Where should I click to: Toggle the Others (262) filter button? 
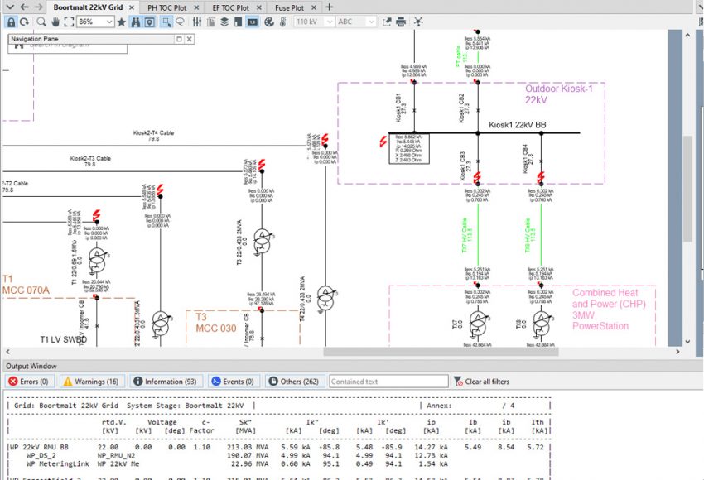[293, 382]
